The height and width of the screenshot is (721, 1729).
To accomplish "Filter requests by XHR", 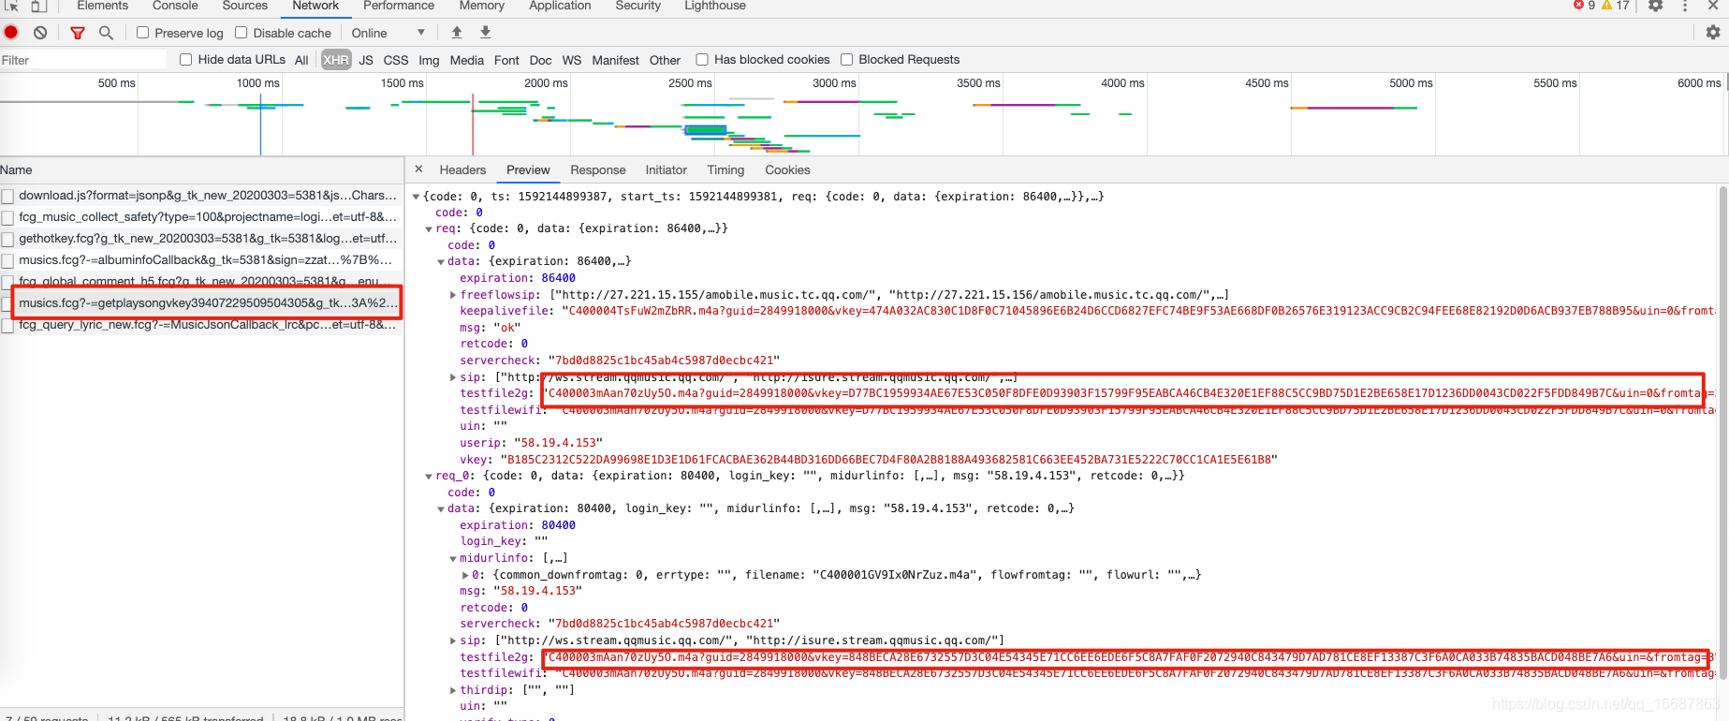I will point(336,60).
